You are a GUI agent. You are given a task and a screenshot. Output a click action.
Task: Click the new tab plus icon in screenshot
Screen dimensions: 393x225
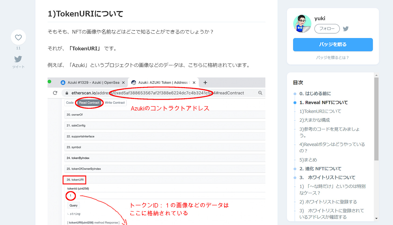pos(205,83)
